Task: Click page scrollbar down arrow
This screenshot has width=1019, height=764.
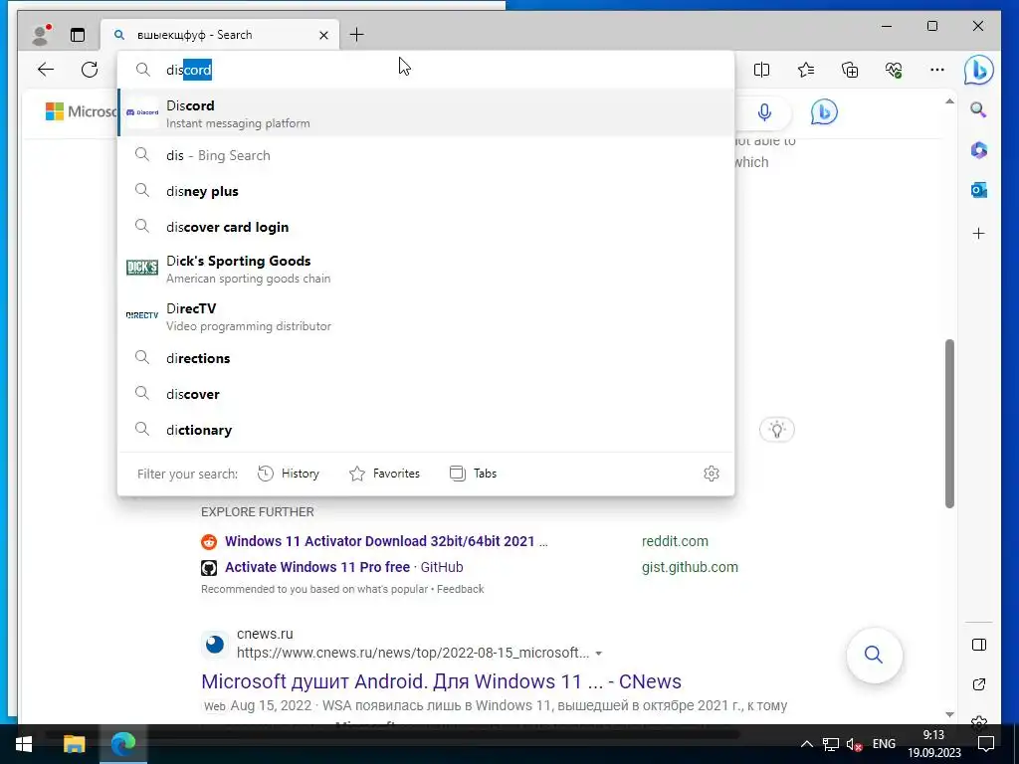Action: tap(949, 714)
